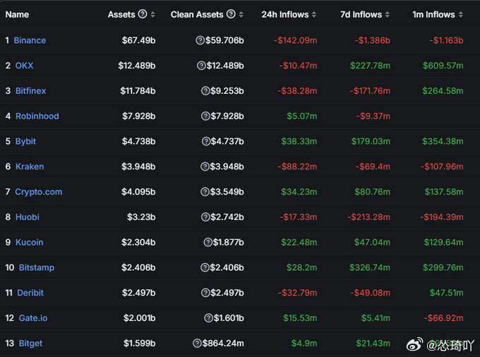Click the help icon beside Huobi clean assets
This screenshot has width=480, height=357.
205,217
